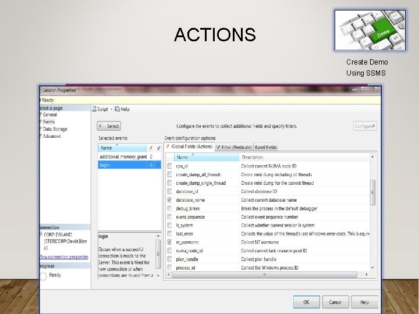Enable the plan_handle checkbox
419x314 pixels.
click(169, 259)
